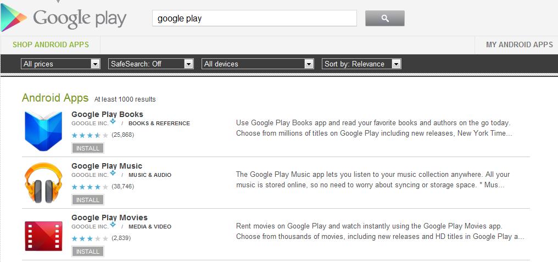
Task: Open Google Play Movies title link
Action: [109, 218]
